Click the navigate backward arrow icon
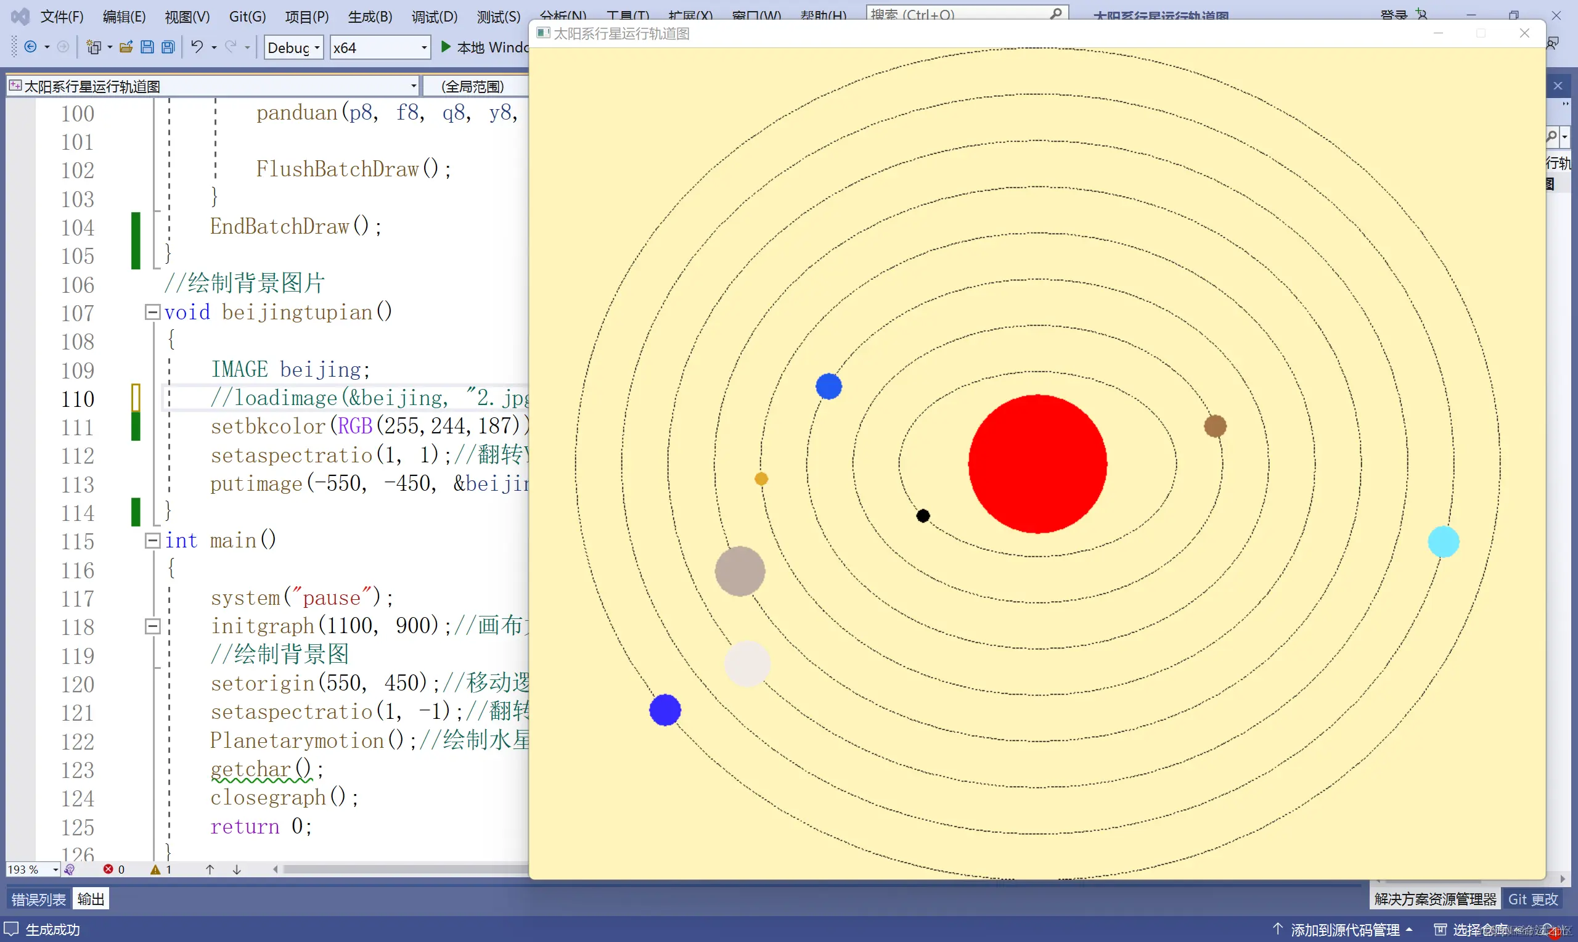This screenshot has height=942, width=1578. (x=30, y=47)
